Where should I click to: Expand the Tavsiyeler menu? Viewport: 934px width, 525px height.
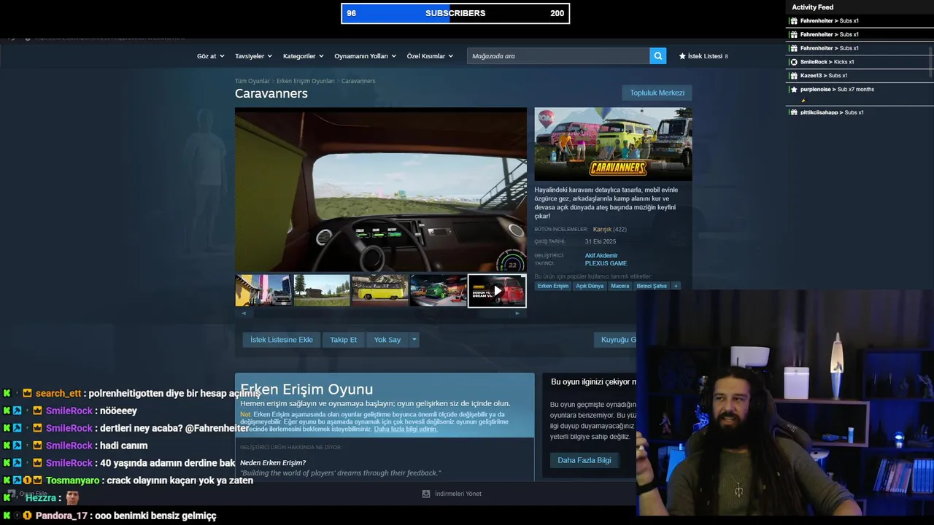253,56
